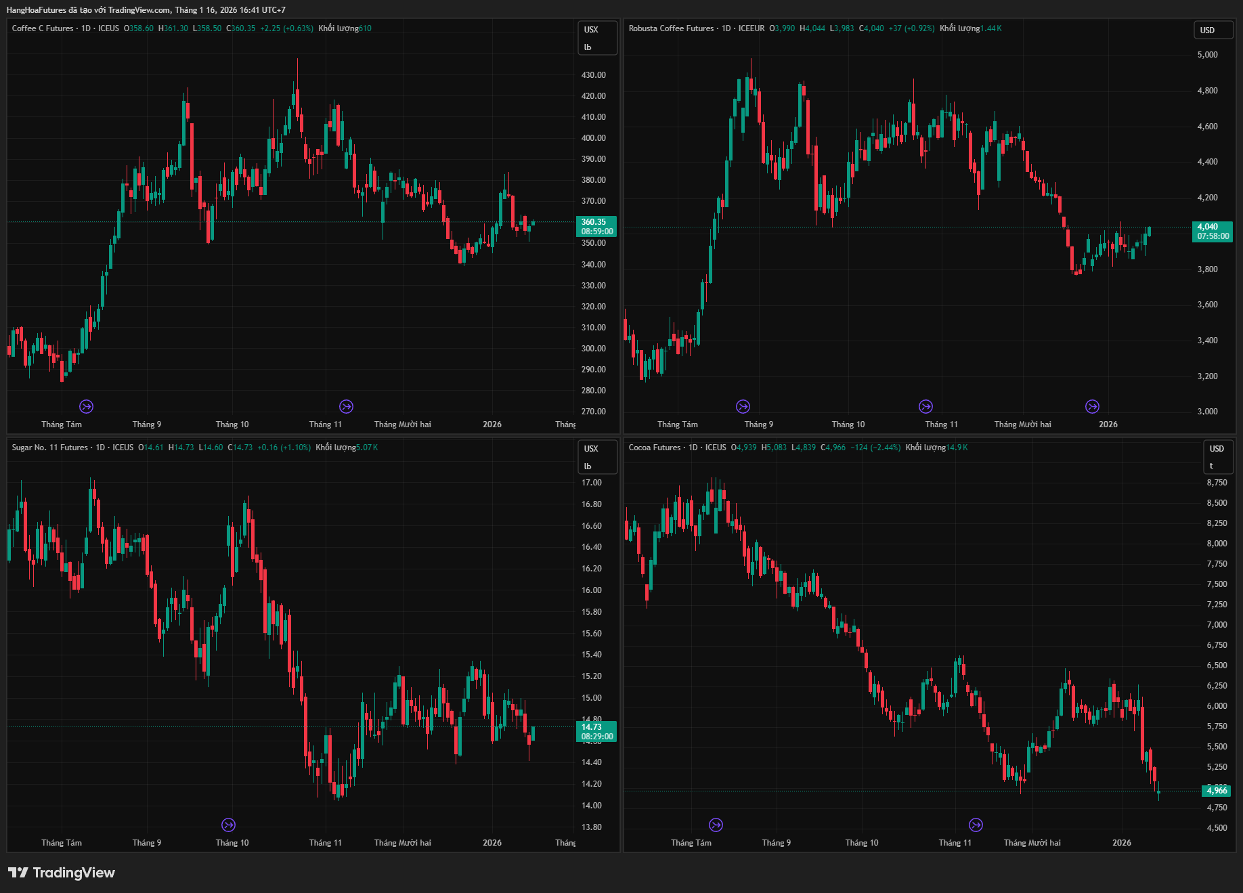This screenshot has width=1243, height=893.
Task: Click the Robusta chart marker near 2026
Action: (1092, 406)
